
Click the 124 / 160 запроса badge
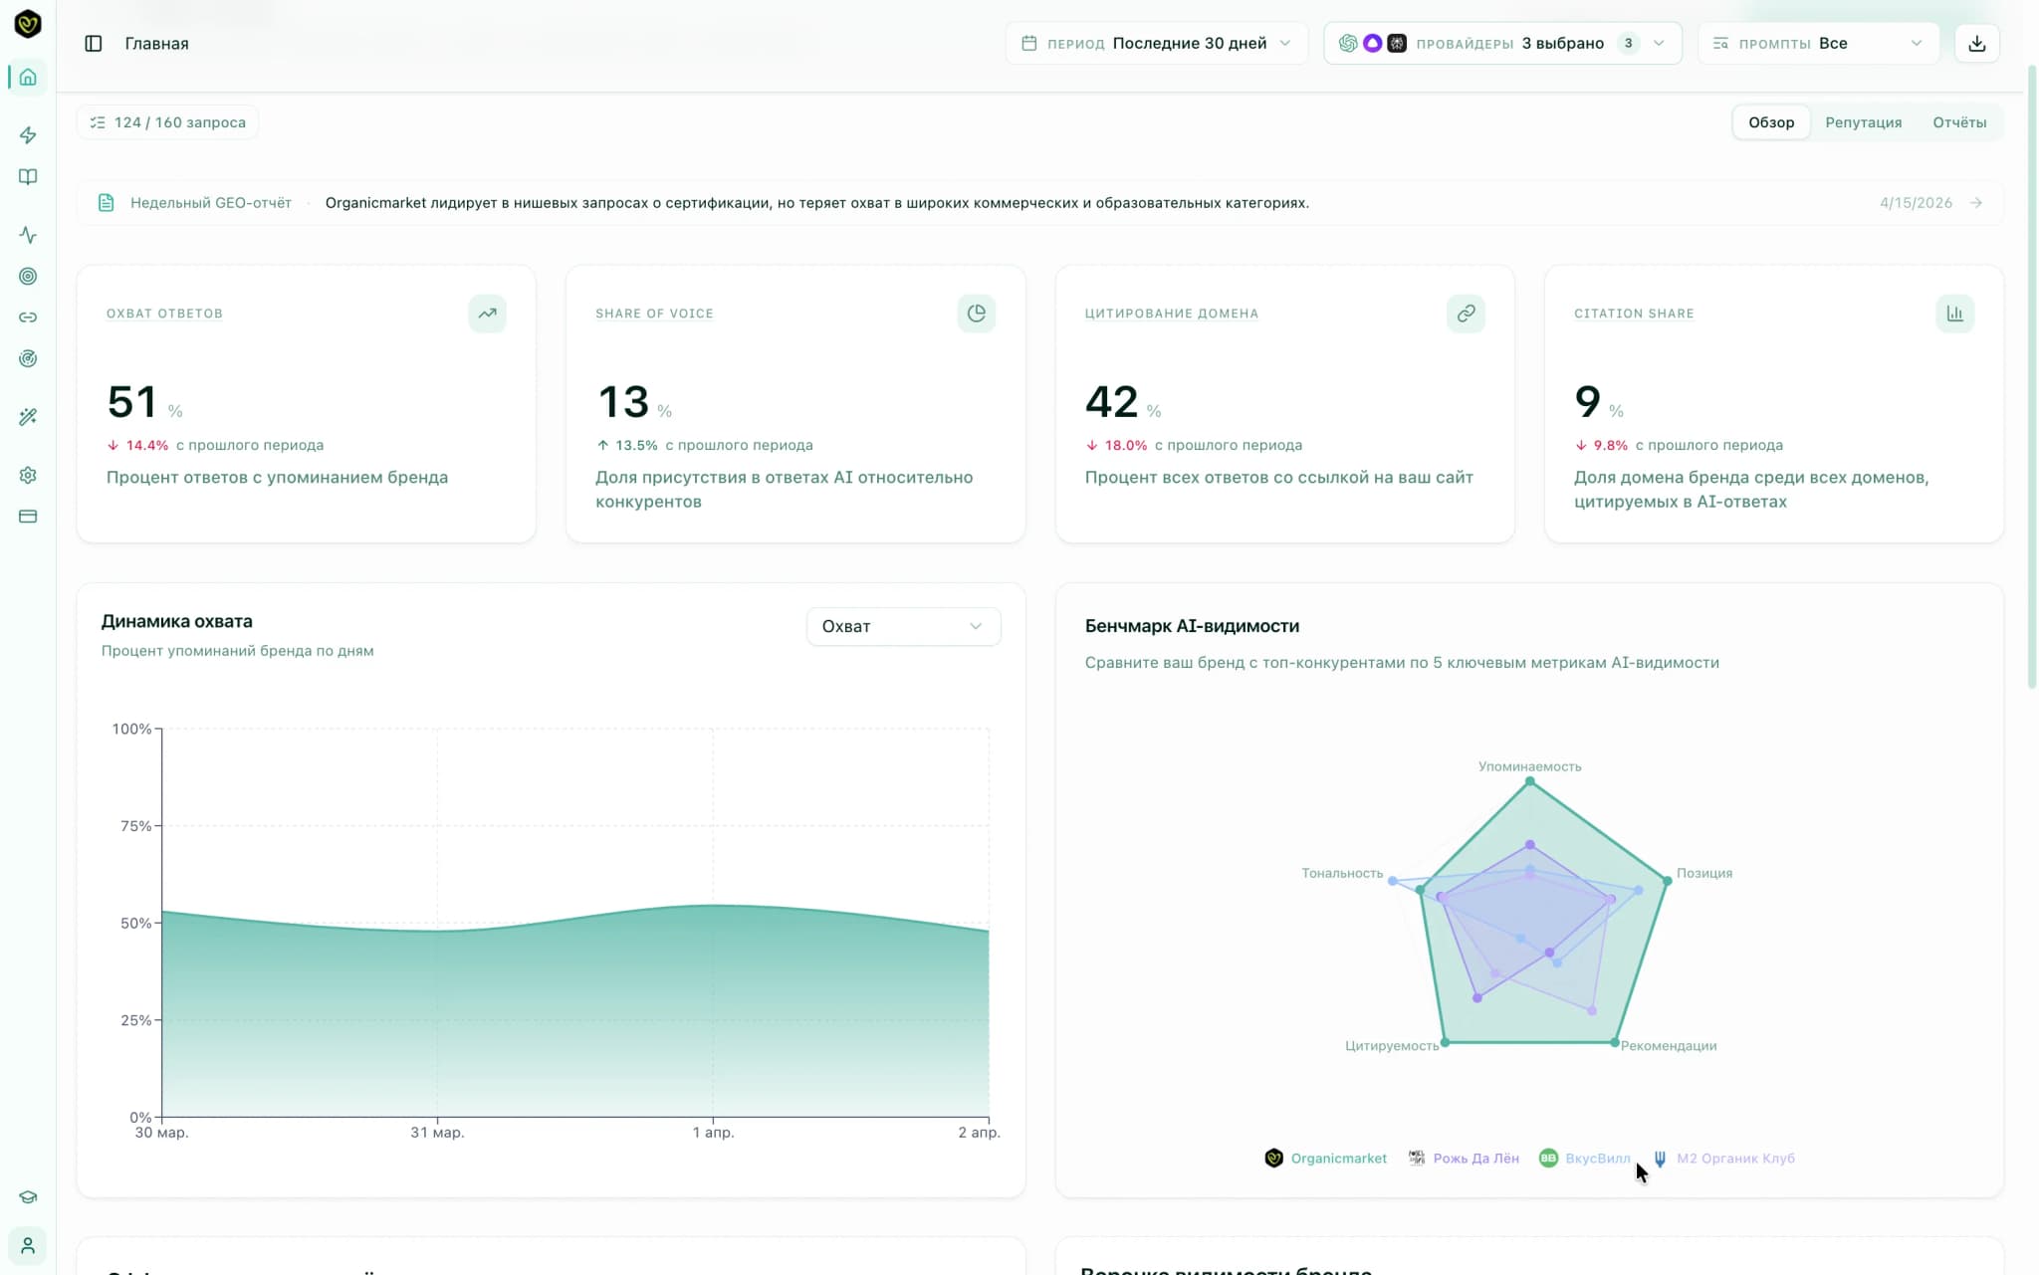(167, 122)
